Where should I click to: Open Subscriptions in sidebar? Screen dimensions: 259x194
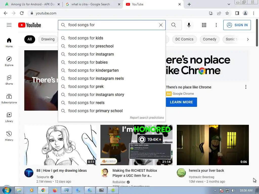[9, 99]
